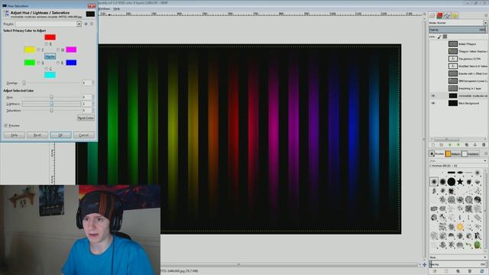The image size is (489, 275).
Task: Open the Help menu in menu bar
Action: click(117, 8)
